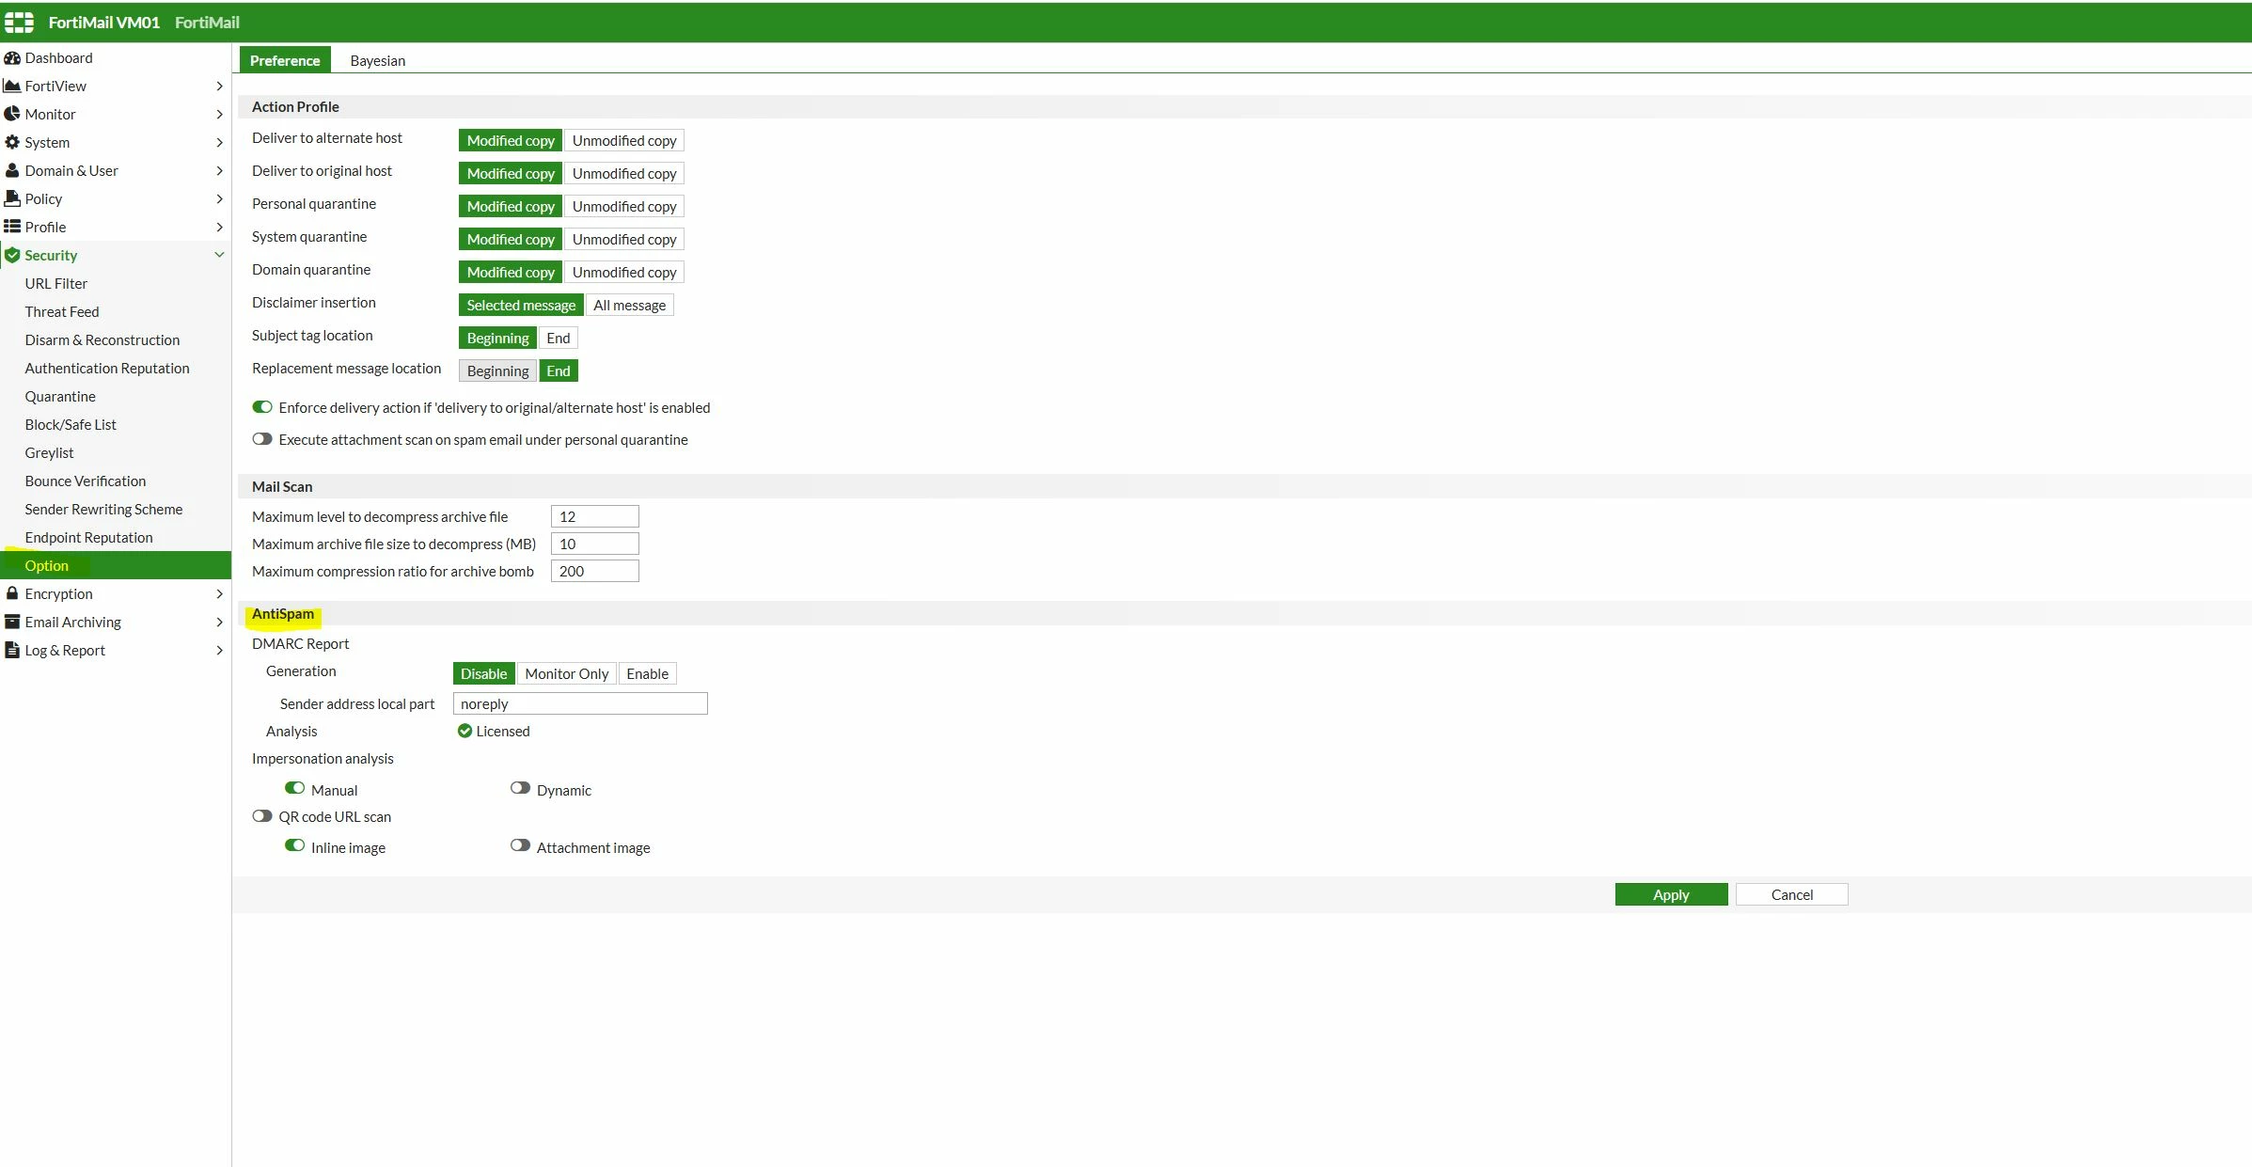Choose All message for Disclaimer insertion
The width and height of the screenshot is (2252, 1167).
629,305
